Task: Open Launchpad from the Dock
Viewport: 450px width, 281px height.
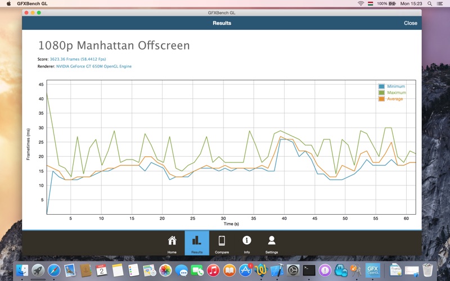Action: [x=38, y=270]
